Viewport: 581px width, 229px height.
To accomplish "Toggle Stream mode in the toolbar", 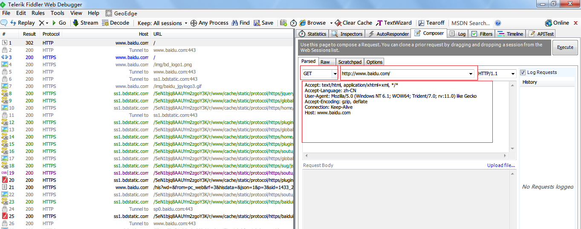I will pyautogui.click(x=85, y=23).
